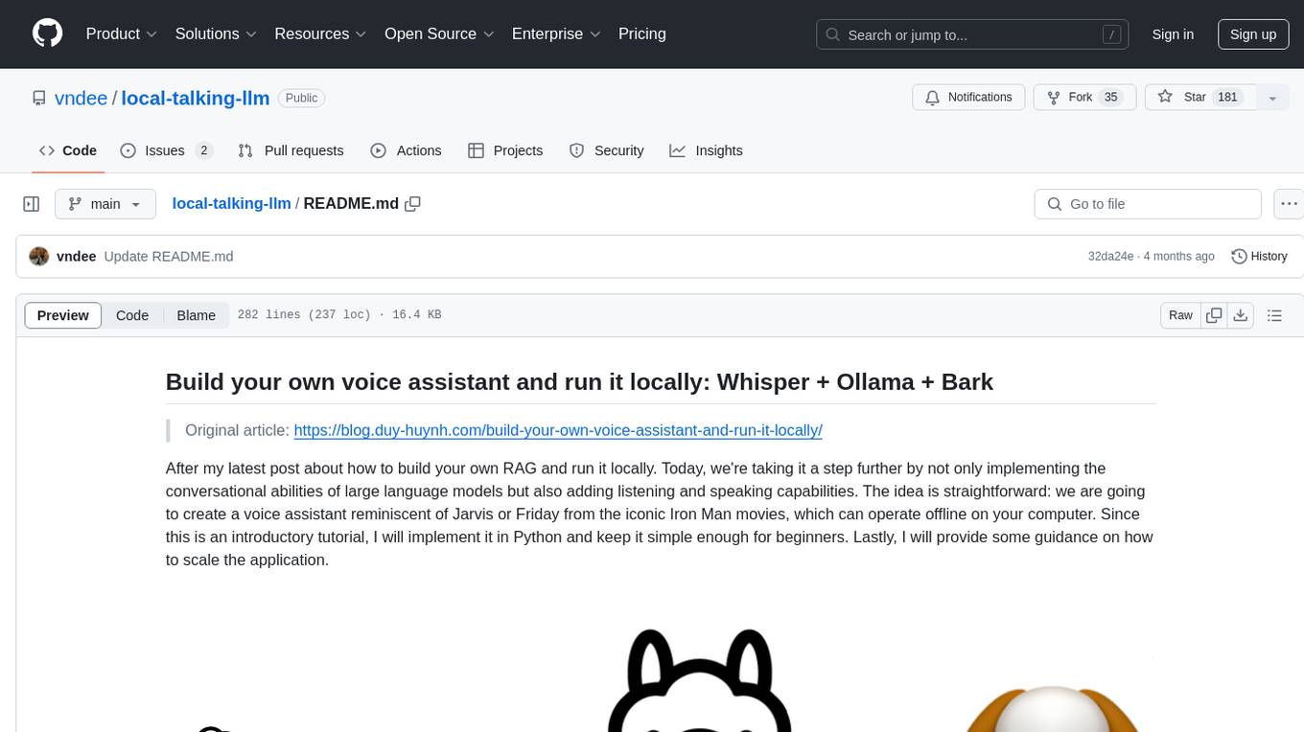This screenshot has width=1304, height=732.
Task: Switch to the Insights tab
Action: coord(706,150)
